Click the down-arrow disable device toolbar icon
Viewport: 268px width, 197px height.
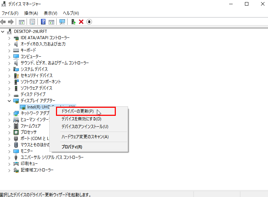[89, 22]
